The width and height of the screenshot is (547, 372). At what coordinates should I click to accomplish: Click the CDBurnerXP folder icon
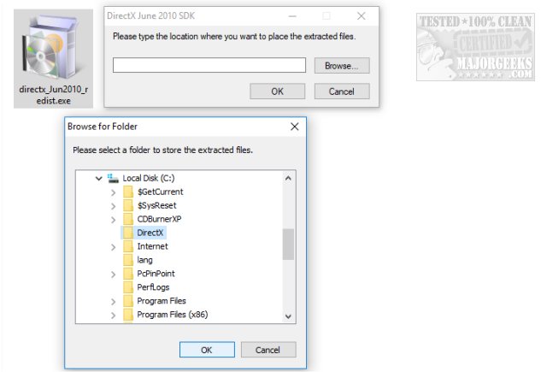click(x=128, y=219)
